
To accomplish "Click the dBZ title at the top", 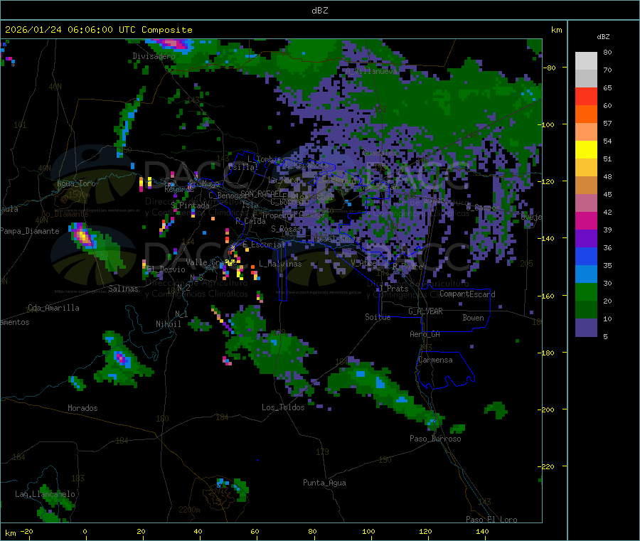I will 319,10.
